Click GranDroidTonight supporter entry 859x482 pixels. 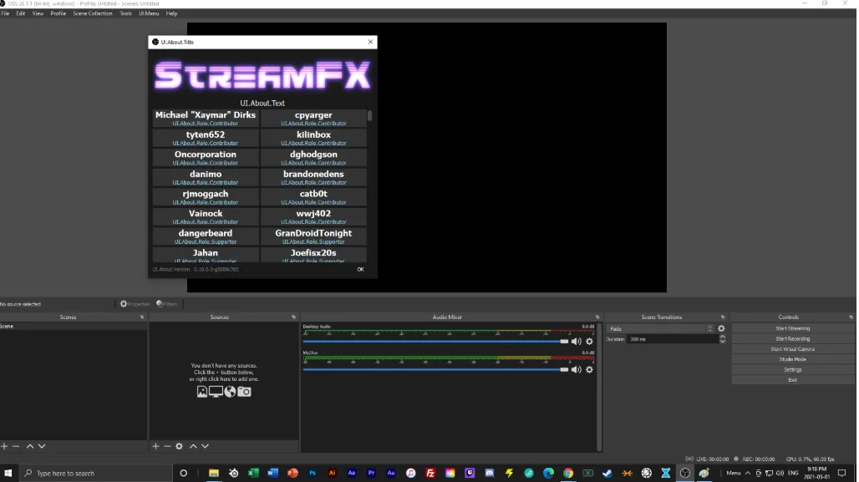click(313, 236)
